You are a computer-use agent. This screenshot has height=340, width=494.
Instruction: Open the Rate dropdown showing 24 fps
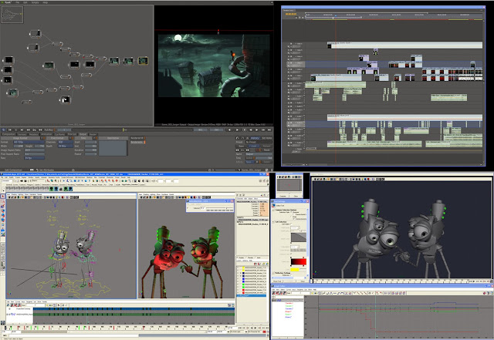pyautogui.click(x=34, y=158)
